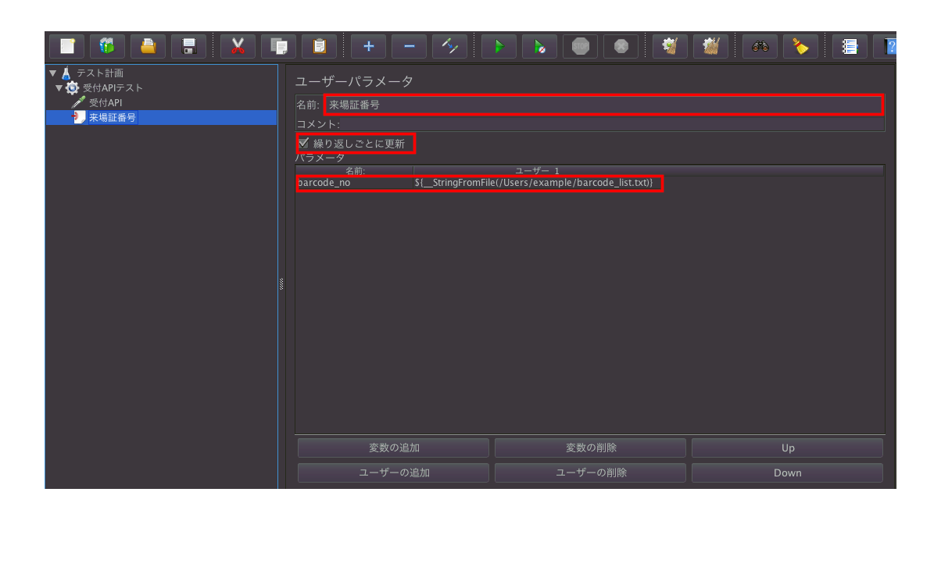Cut selected element with scissors icon
The image size is (941, 567).
238,46
